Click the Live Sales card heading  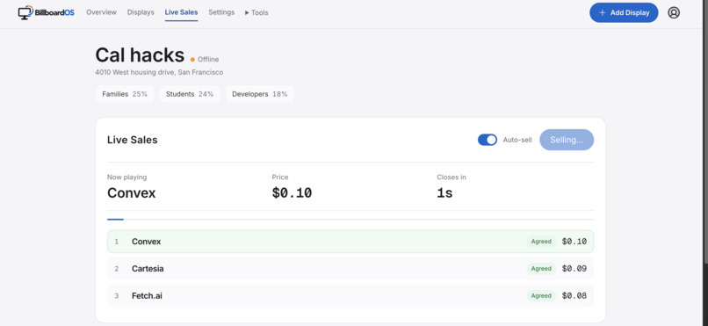pyautogui.click(x=133, y=140)
